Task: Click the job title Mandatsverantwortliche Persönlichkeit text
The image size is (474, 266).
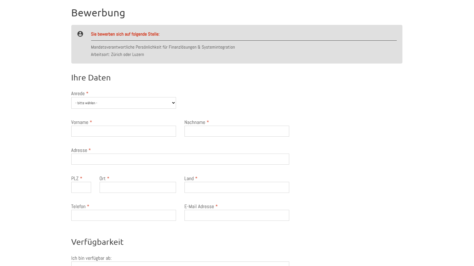Action: 163,47
